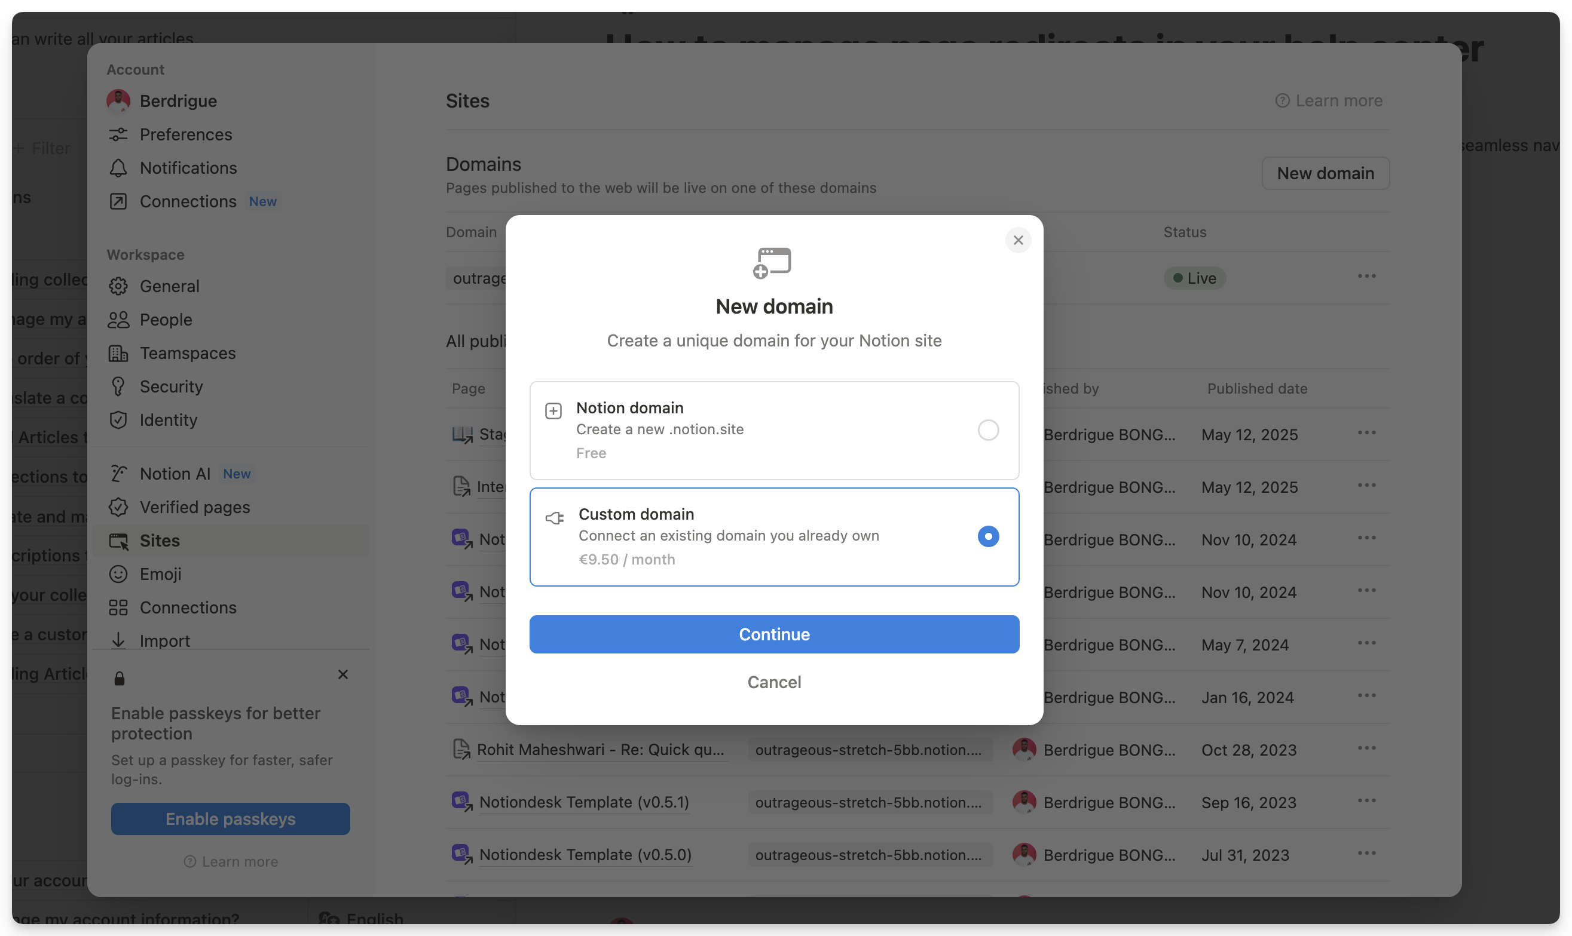The width and height of the screenshot is (1572, 936).
Task: Close the New domain dialog with X
Action: point(1017,240)
